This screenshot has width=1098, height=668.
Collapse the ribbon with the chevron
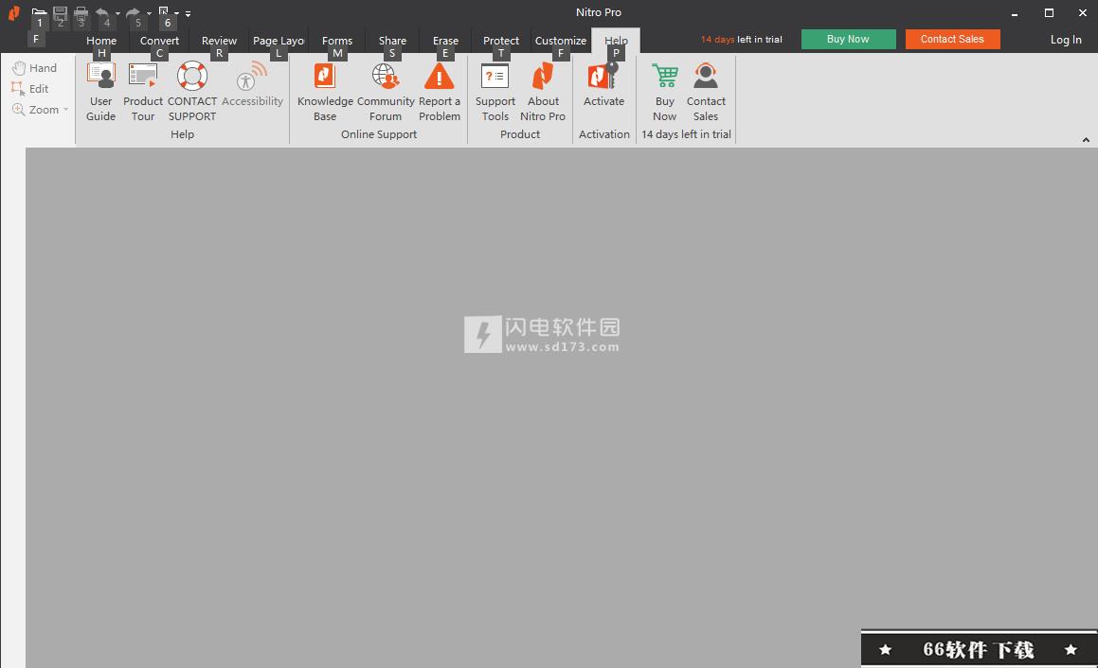1086,140
